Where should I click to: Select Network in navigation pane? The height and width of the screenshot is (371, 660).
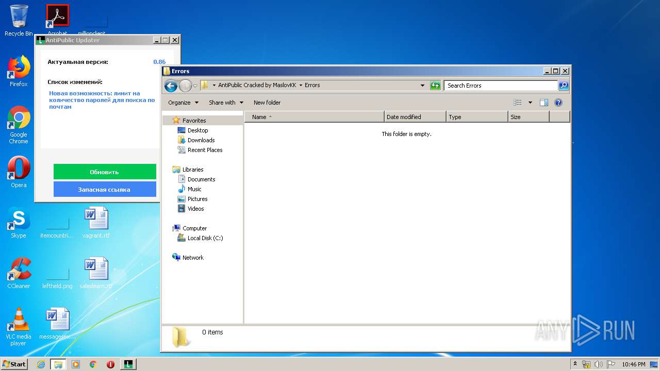[x=193, y=258]
